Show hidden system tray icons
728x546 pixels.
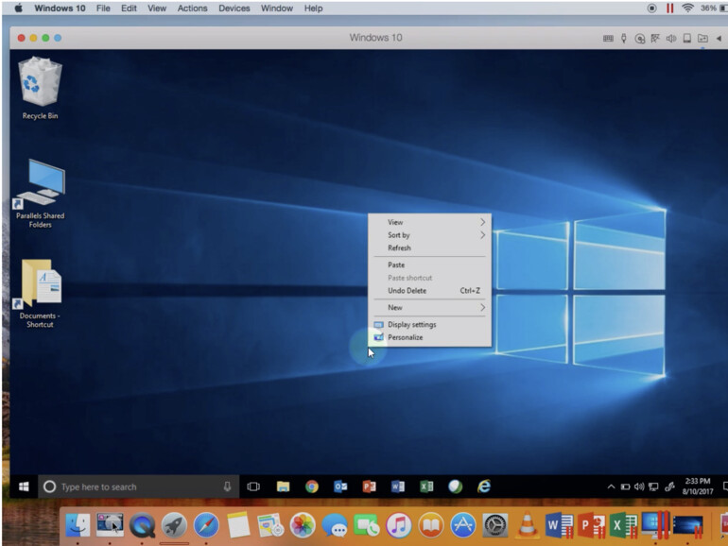[611, 486]
